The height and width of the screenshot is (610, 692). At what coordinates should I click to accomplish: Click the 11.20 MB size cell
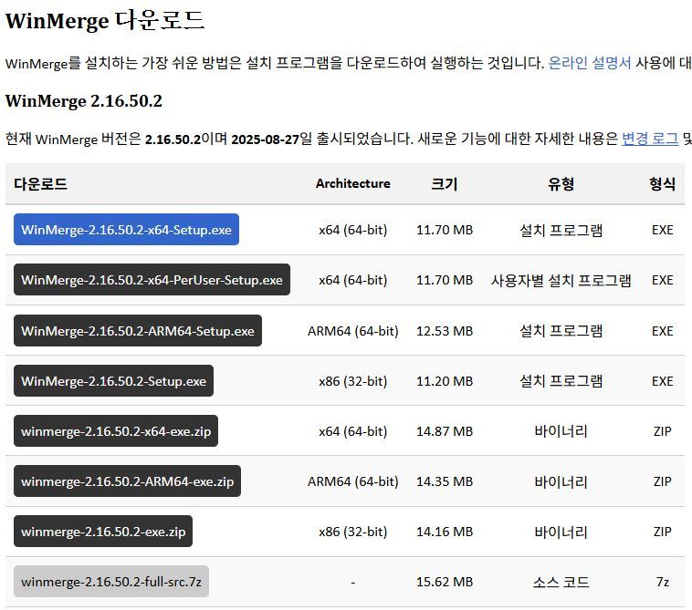[445, 381]
